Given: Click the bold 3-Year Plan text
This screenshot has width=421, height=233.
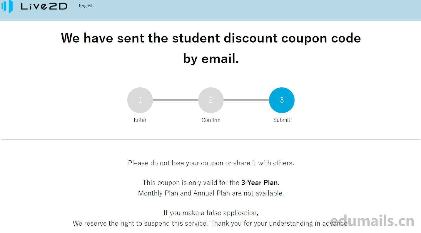Looking at the screenshot, I should (x=259, y=183).
